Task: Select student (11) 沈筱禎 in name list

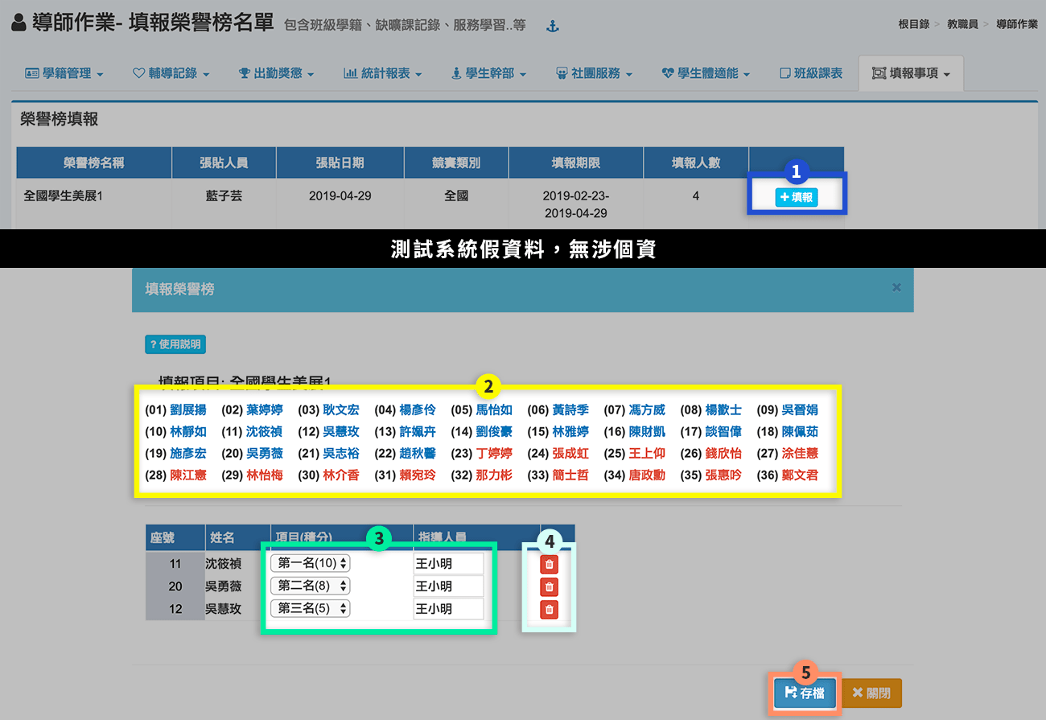Action: click(x=265, y=431)
